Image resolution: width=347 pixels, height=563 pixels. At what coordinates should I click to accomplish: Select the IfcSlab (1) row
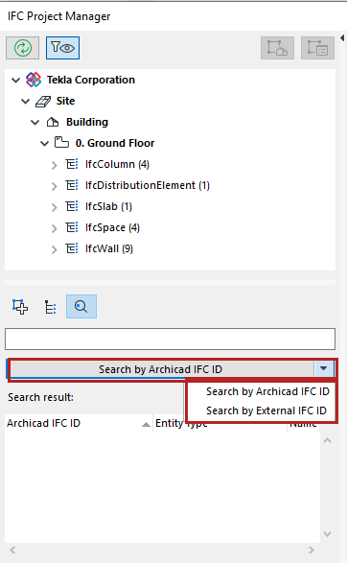pos(108,206)
